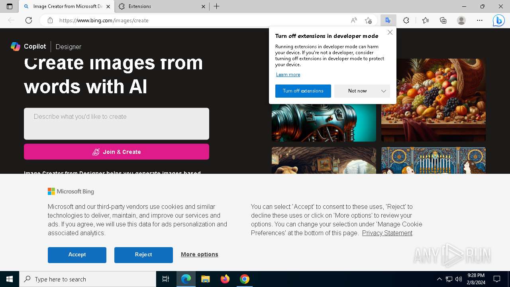Open Microsoft Edge from taskbar

pyautogui.click(x=186, y=279)
